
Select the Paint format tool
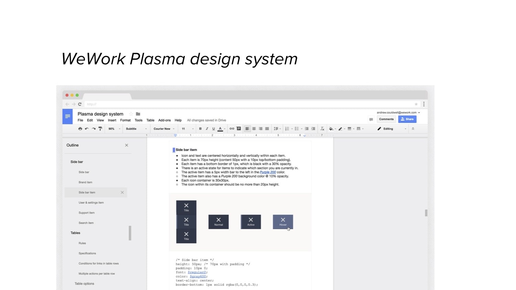100,129
